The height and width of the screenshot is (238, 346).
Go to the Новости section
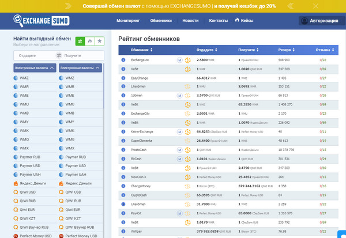coord(190,20)
